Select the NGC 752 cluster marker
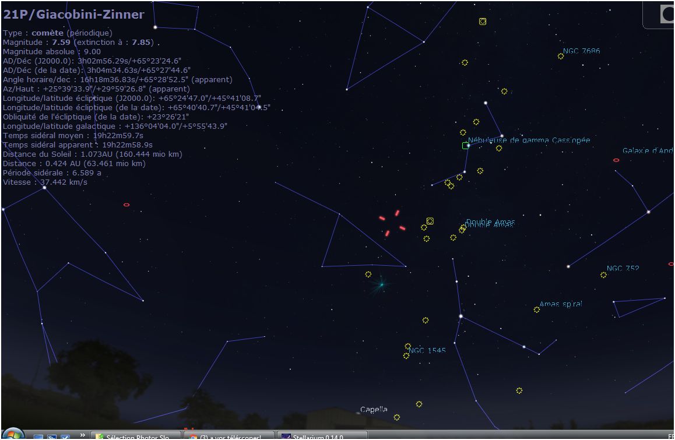This screenshot has width=675, height=440. pyautogui.click(x=603, y=275)
